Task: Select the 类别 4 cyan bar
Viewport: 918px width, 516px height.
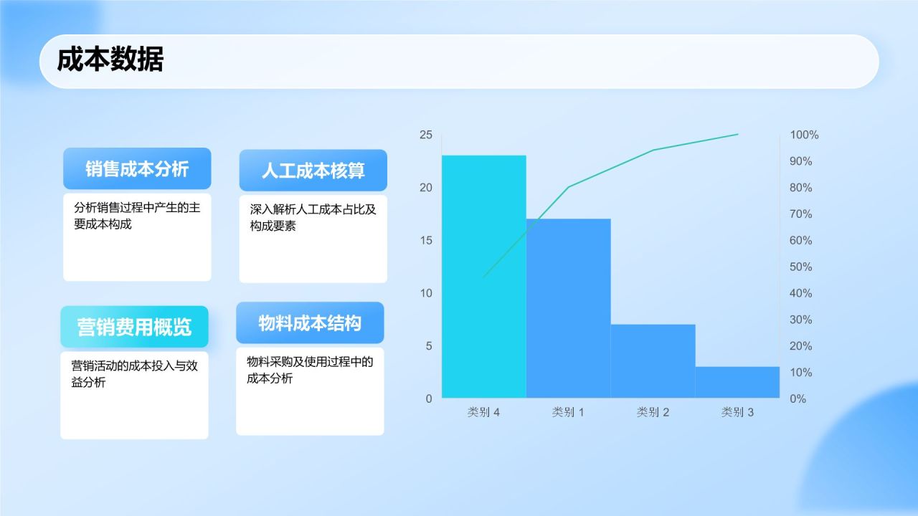Action: [484, 277]
